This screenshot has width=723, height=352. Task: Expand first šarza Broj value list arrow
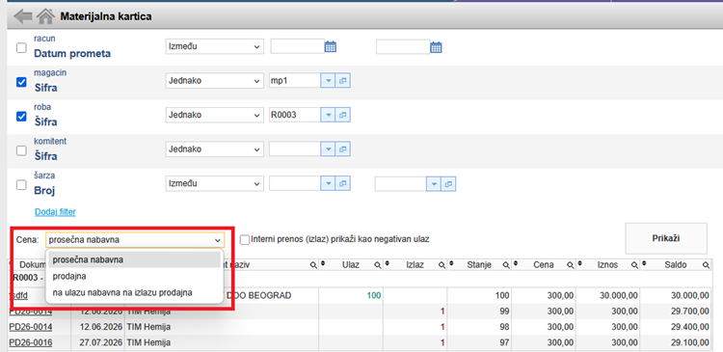[x=328, y=183]
